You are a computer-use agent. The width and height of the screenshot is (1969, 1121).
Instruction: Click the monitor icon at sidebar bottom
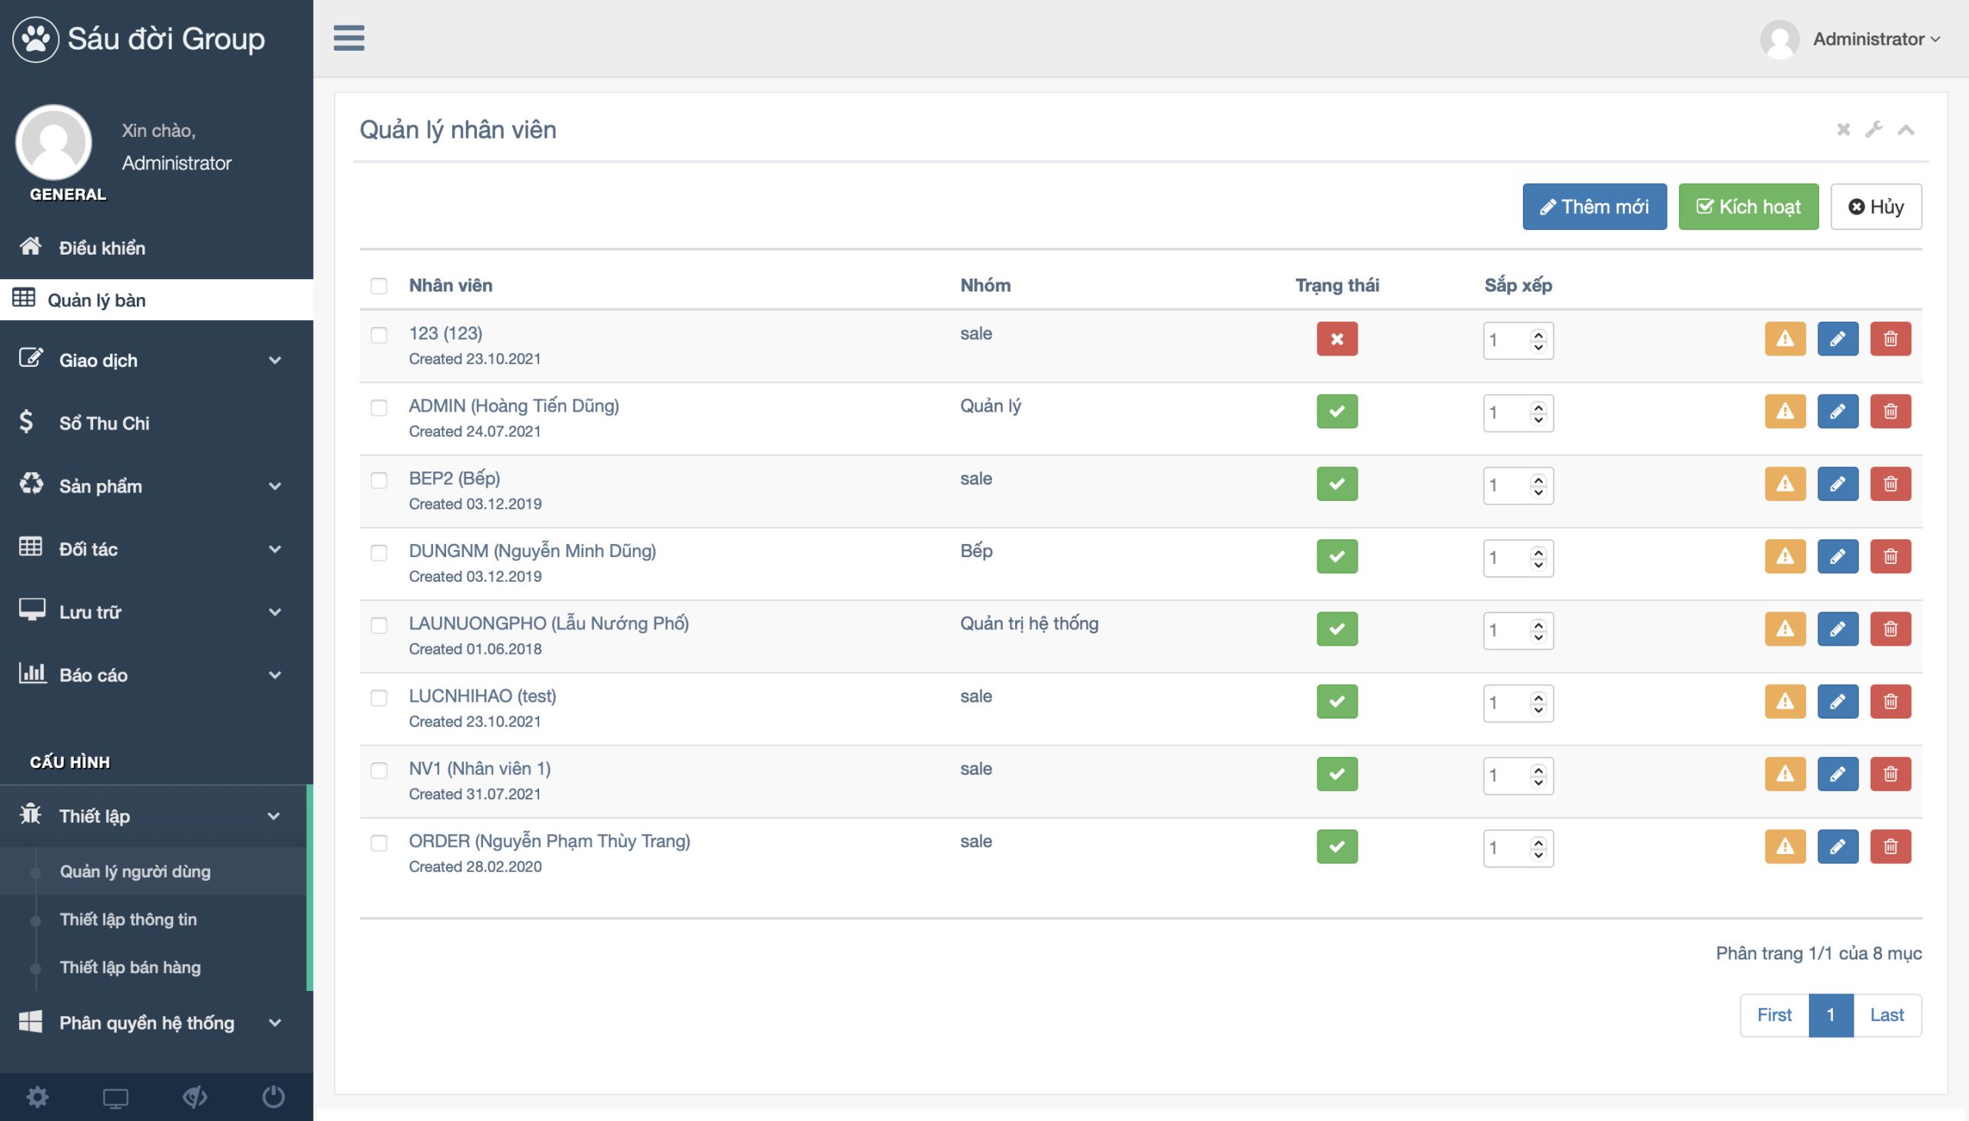click(x=115, y=1096)
